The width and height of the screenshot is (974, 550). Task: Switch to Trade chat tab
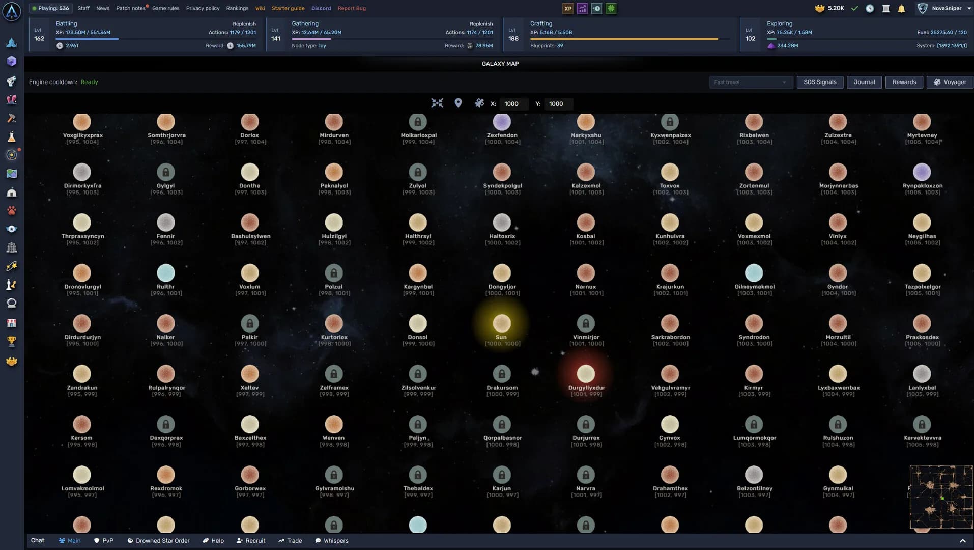pyautogui.click(x=290, y=541)
